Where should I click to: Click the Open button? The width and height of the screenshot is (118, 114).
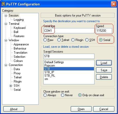tap(81, 109)
